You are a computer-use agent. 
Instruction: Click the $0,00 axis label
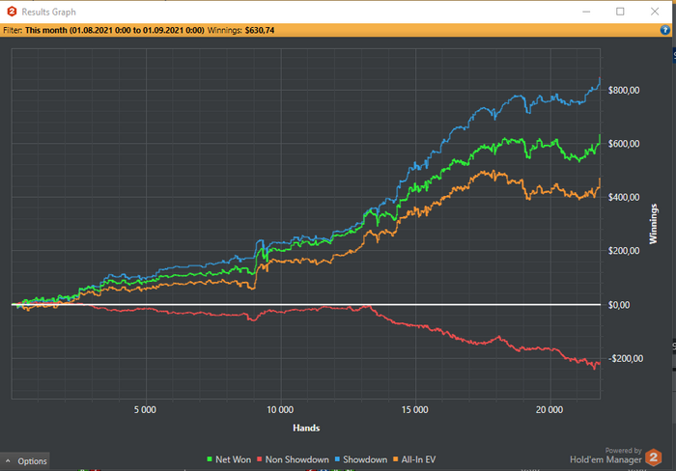point(620,305)
